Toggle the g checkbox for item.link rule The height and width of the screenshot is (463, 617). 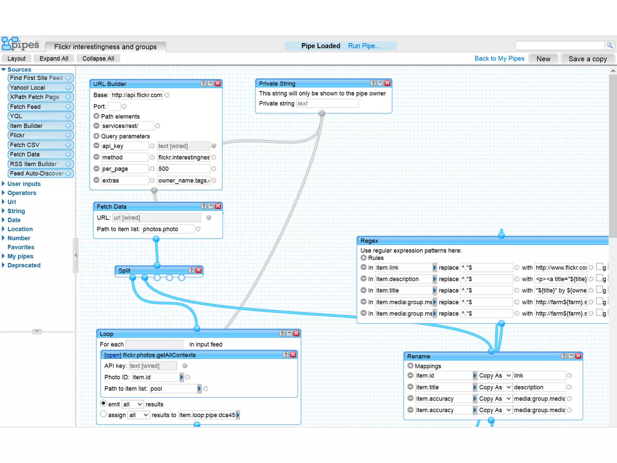tap(599, 267)
